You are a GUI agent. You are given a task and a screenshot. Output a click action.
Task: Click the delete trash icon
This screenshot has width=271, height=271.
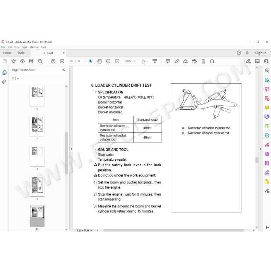203,61
